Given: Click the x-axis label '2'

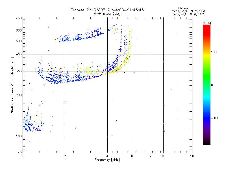Looking at the screenshot, I should tap(65, 156).
